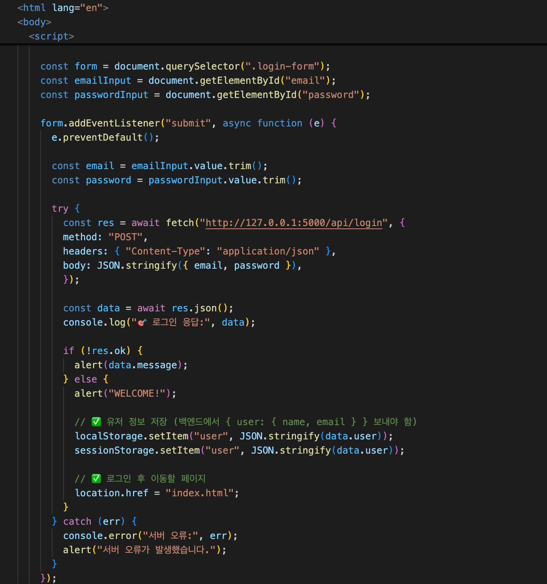The width and height of the screenshot is (547, 584).
Task: Place cursor in the "index.html" string
Action: 200,493
